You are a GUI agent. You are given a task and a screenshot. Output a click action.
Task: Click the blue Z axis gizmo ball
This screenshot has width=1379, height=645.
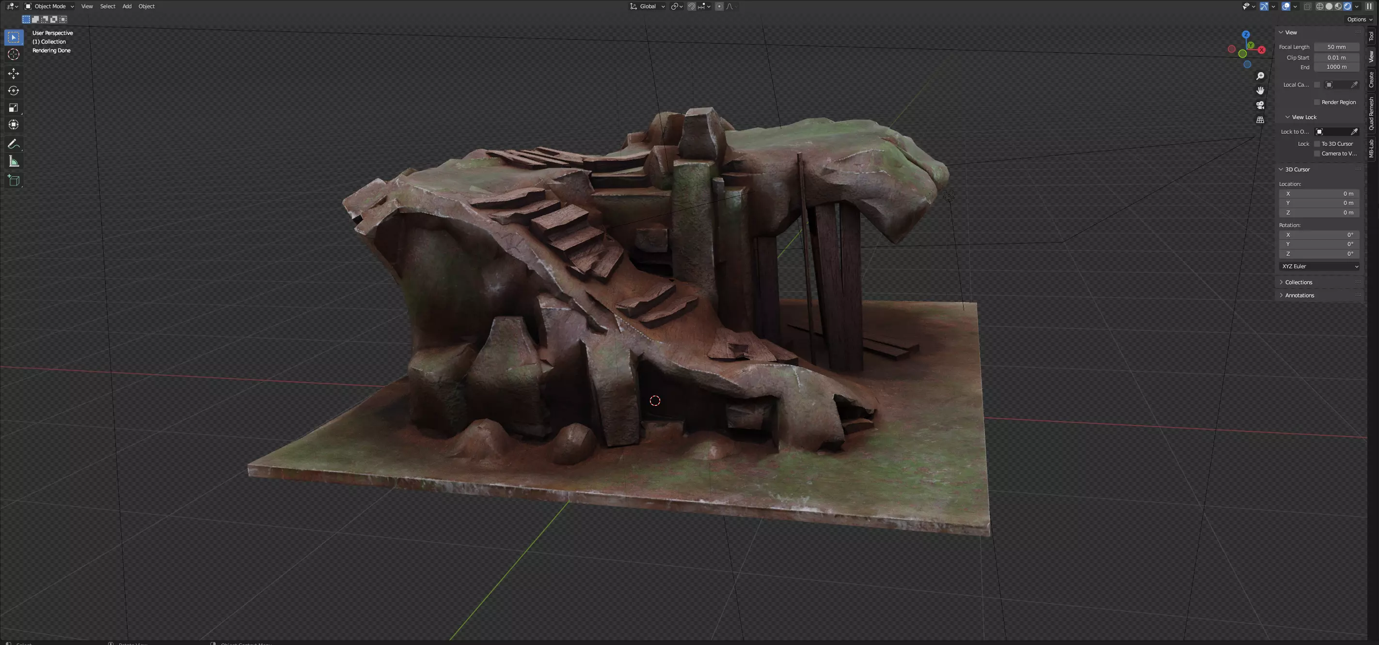pyautogui.click(x=1246, y=34)
